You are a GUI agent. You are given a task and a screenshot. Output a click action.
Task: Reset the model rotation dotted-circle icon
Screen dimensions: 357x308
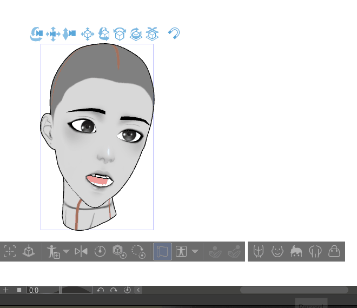coord(138,252)
